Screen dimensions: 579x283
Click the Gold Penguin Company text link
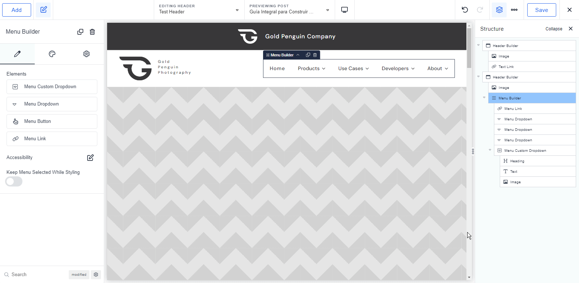point(300,37)
